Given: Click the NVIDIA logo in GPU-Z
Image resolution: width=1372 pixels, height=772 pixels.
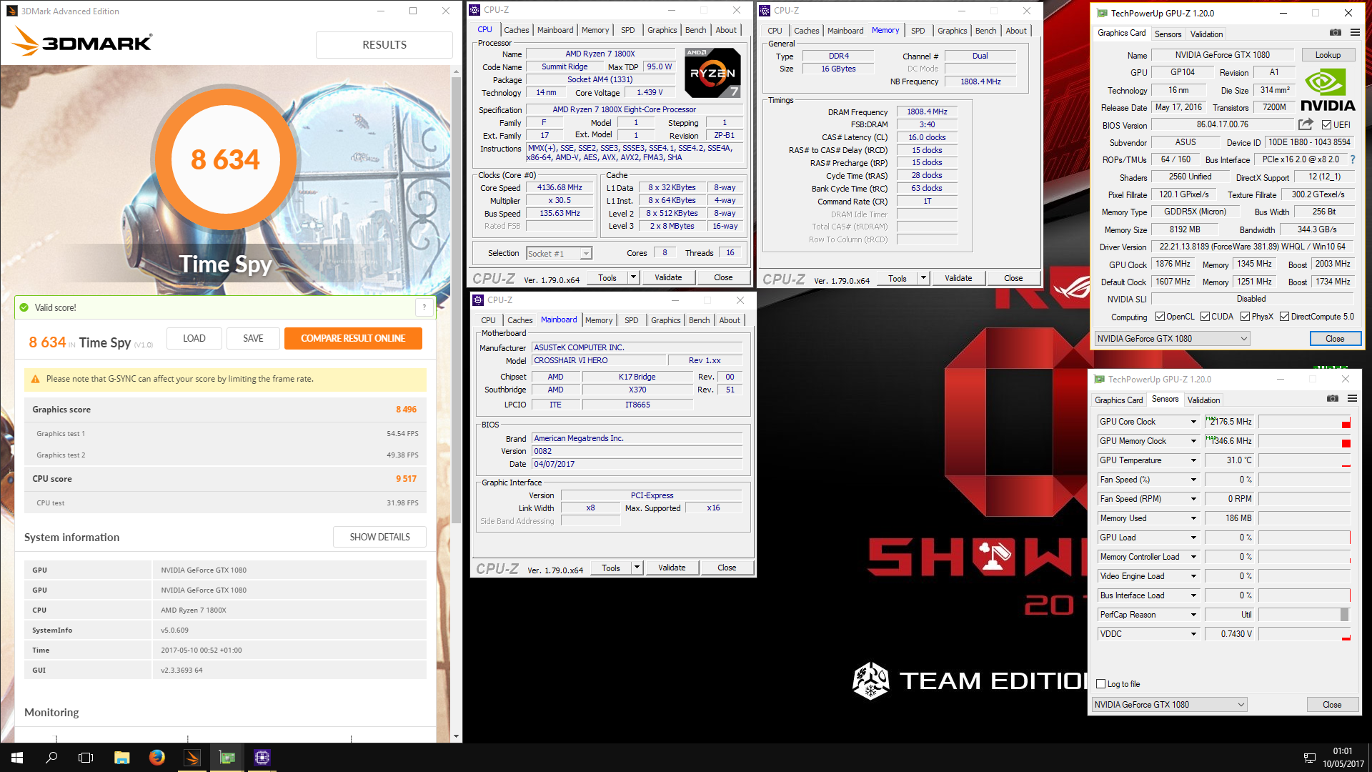Looking at the screenshot, I should 1327,90.
